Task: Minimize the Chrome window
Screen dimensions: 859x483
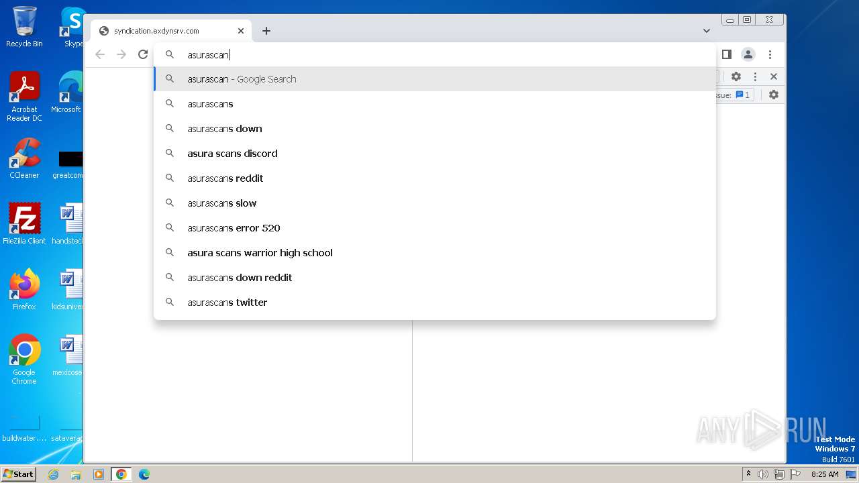Action: pyautogui.click(x=730, y=20)
